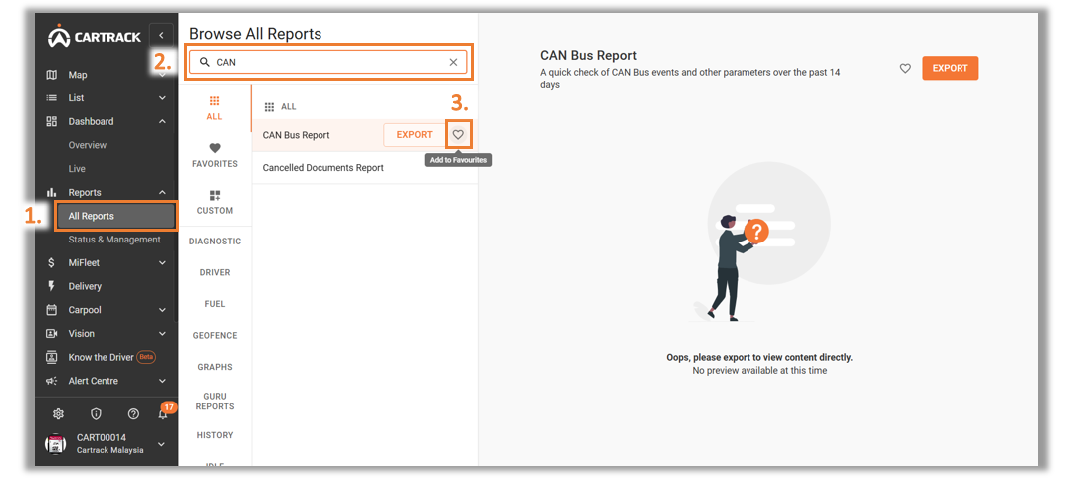Open the account dropdown chevron
Viewport: 1068px width, 484px height.
click(x=162, y=444)
